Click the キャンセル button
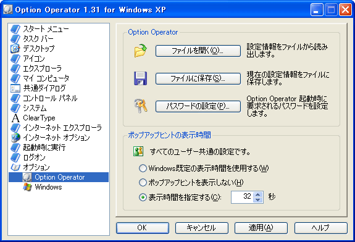 [x=201, y=228]
